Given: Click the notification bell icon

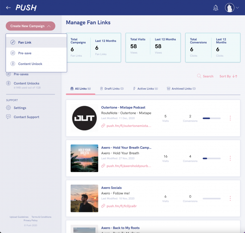Looking at the screenshot, I should click(x=216, y=8).
